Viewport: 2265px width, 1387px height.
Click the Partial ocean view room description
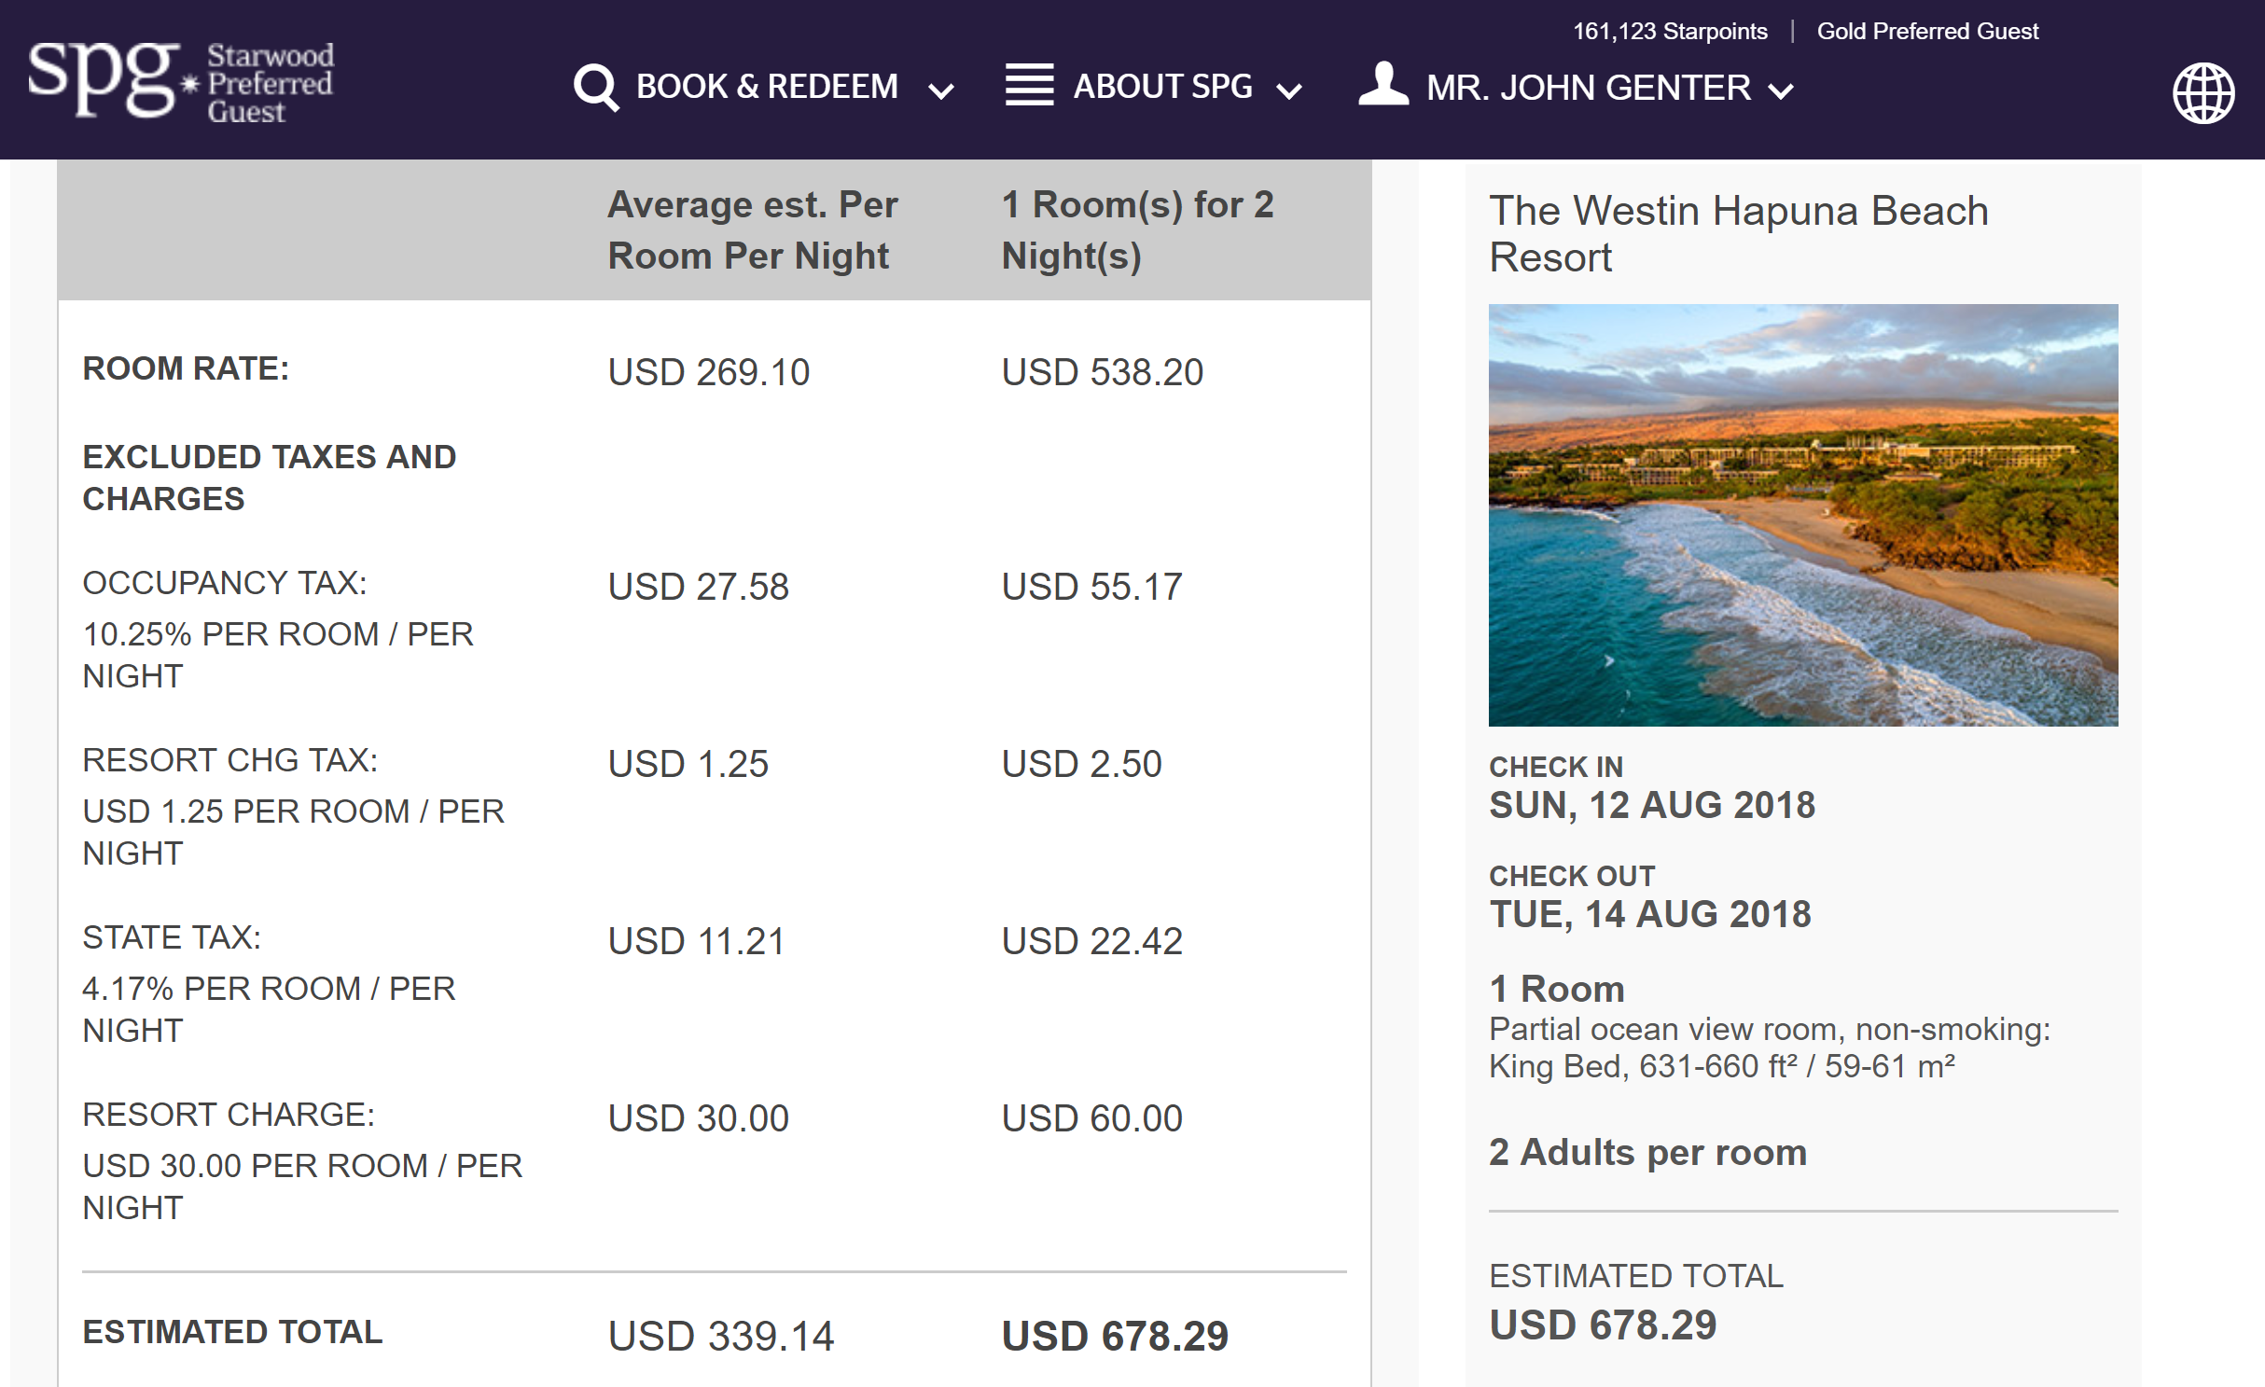1769,1047
